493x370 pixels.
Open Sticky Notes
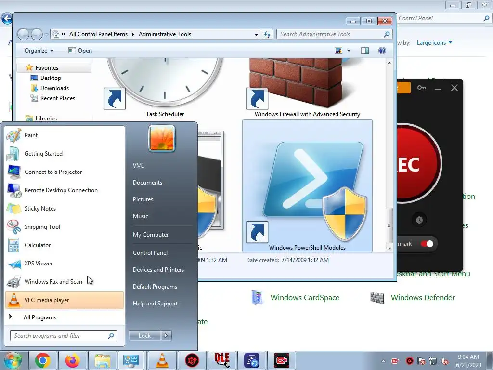tap(65, 208)
